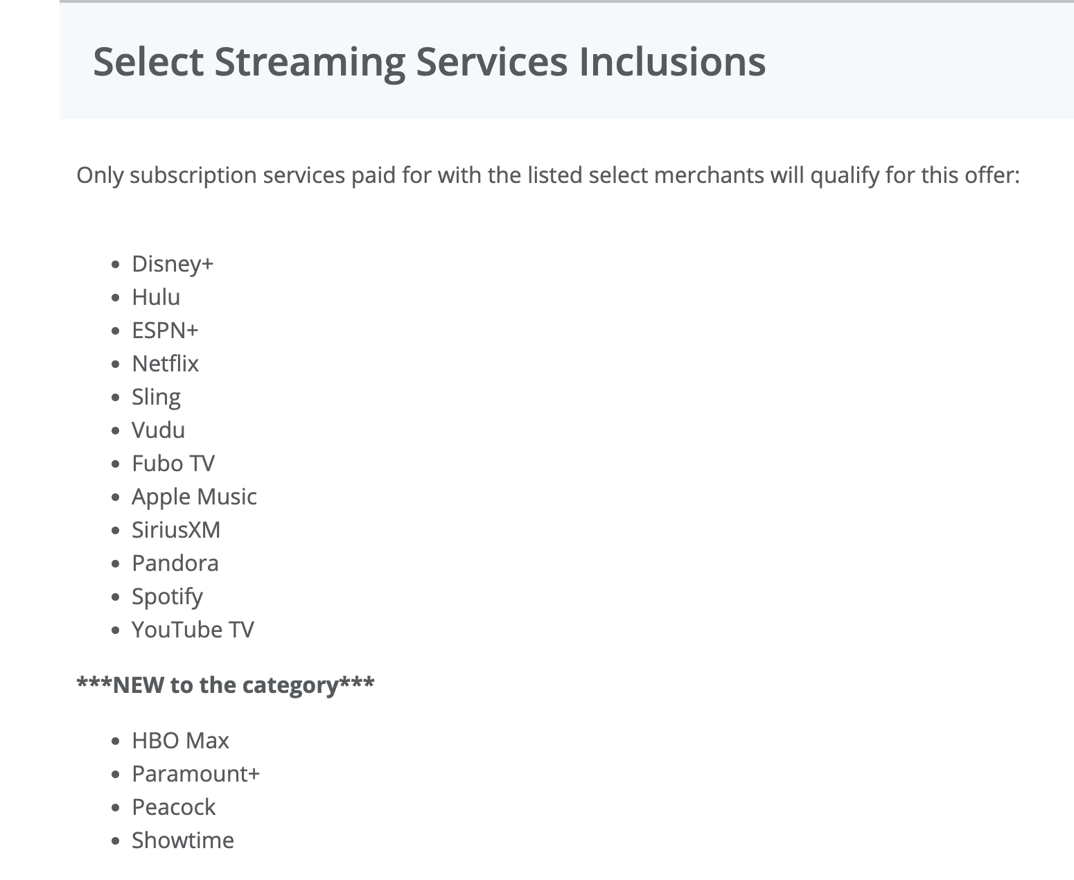Click the bullet point beside Disney+

[116, 265]
